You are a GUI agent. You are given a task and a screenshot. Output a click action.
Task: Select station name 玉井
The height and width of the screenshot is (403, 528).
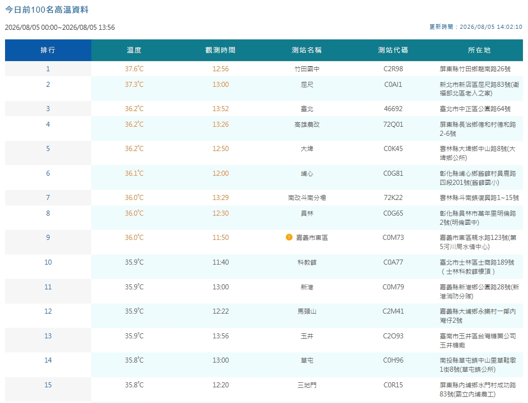pos(307,336)
